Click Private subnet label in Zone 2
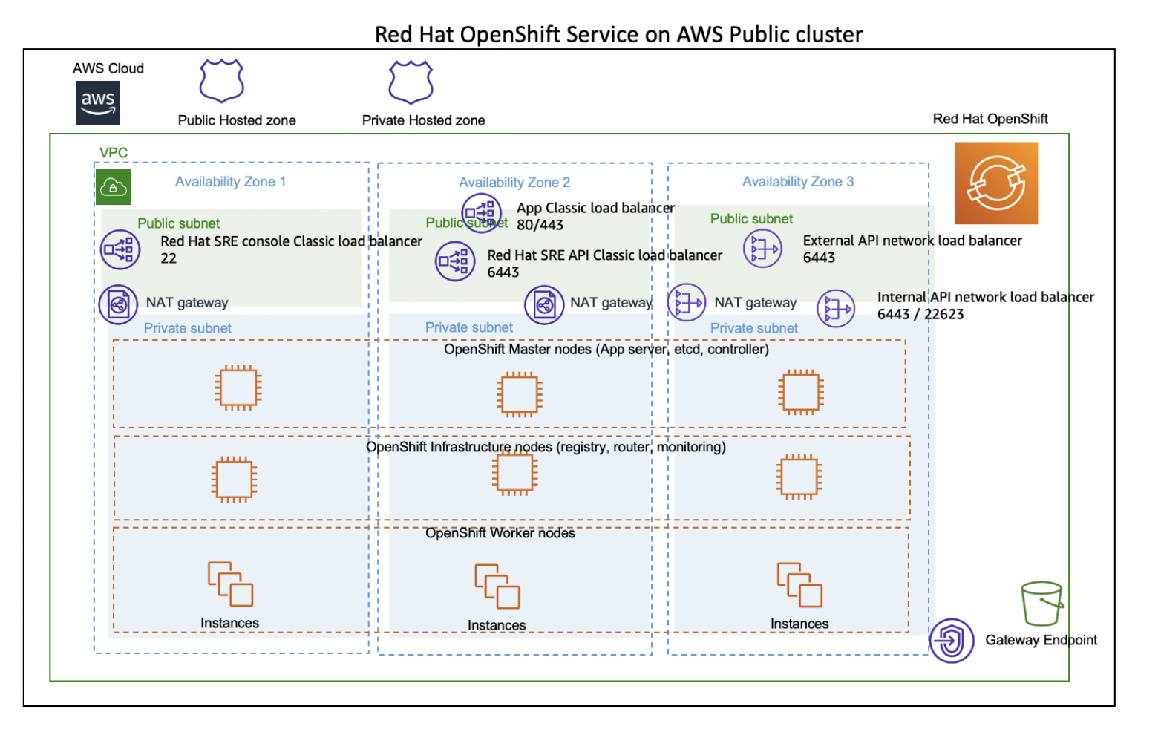Screen dimensions: 1161x732 [x=469, y=327]
